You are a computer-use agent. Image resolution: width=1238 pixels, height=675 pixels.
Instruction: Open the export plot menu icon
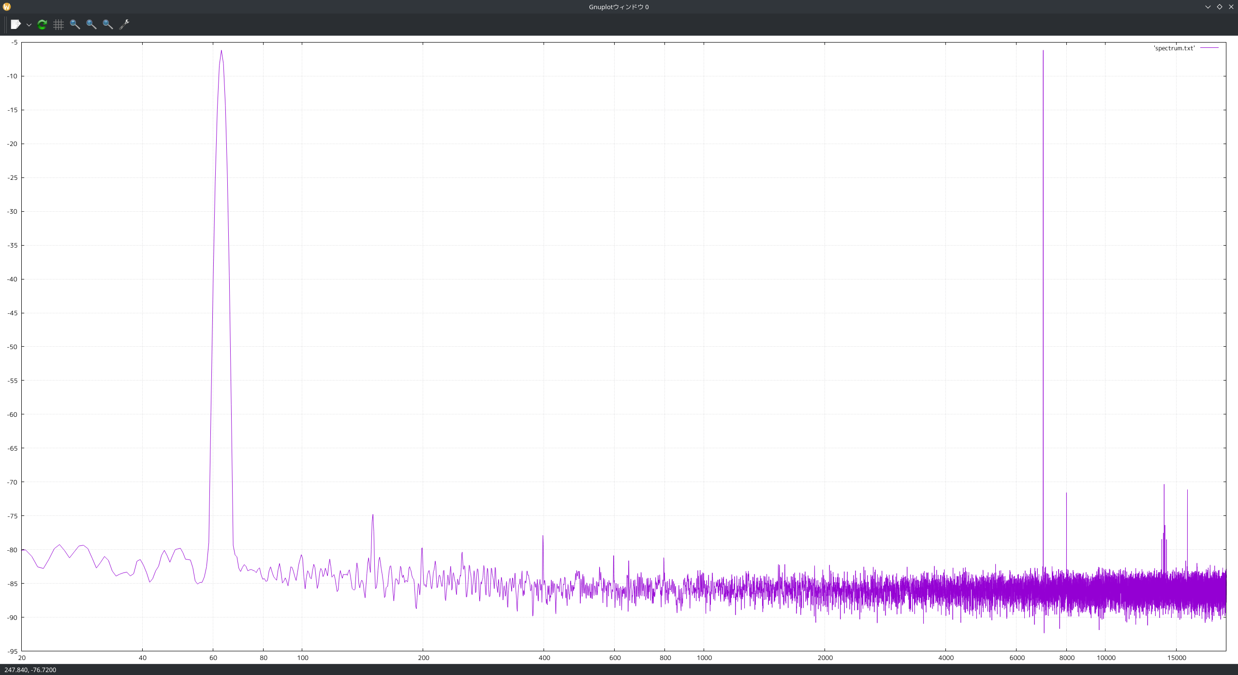click(x=15, y=24)
